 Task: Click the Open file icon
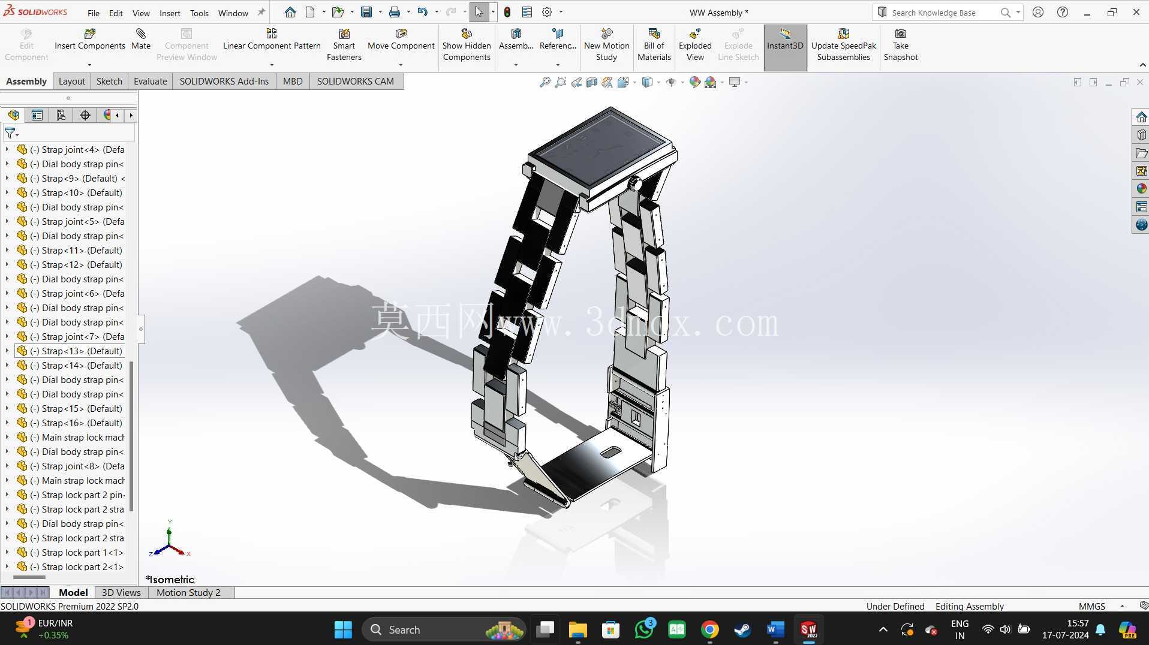(x=338, y=12)
